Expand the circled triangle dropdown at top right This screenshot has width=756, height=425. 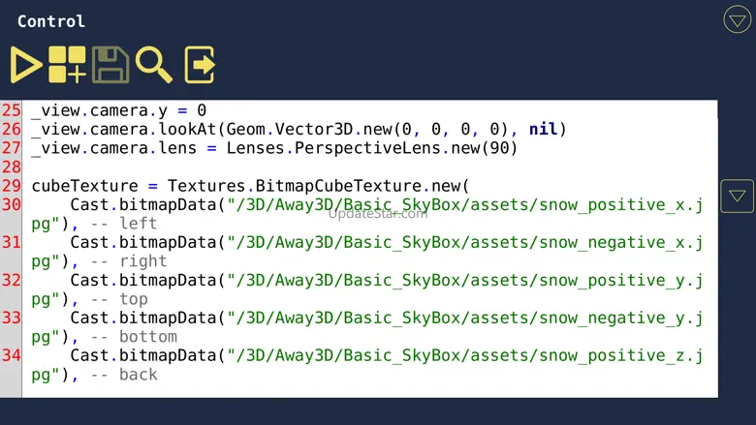(738, 19)
